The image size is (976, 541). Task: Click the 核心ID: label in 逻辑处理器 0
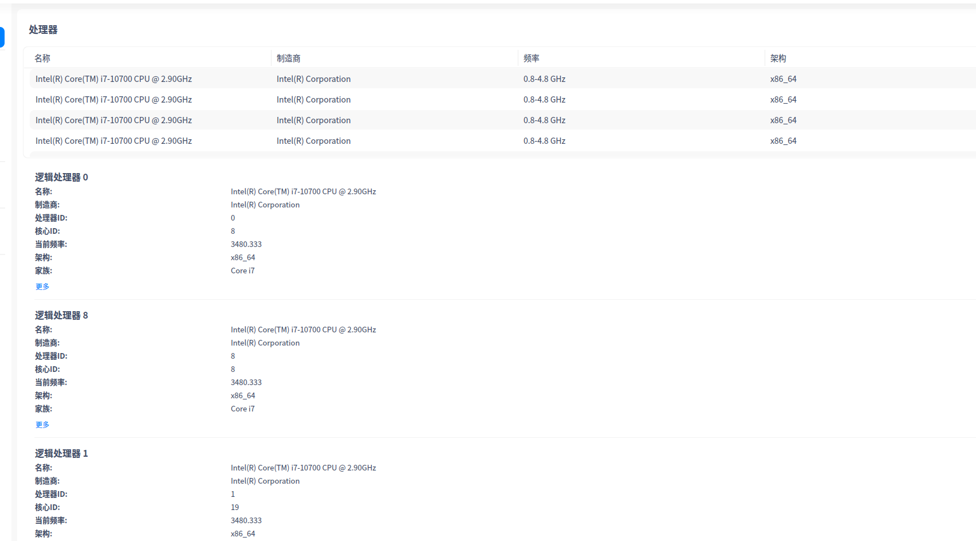click(x=48, y=231)
